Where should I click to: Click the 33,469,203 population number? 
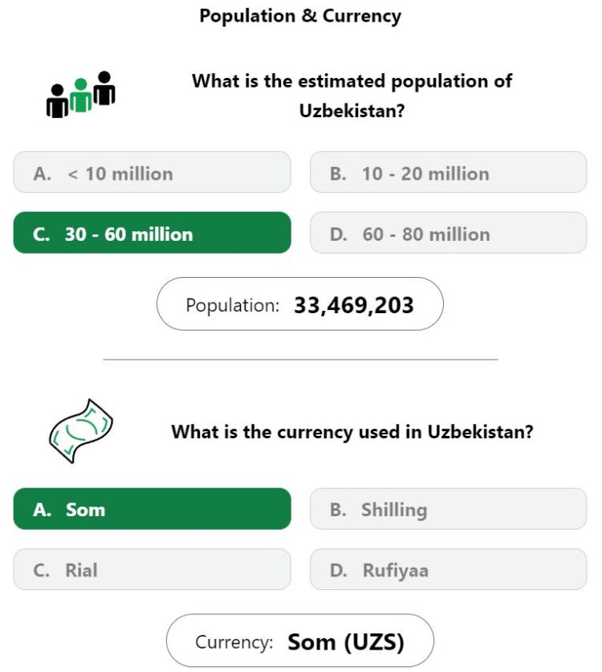click(354, 306)
